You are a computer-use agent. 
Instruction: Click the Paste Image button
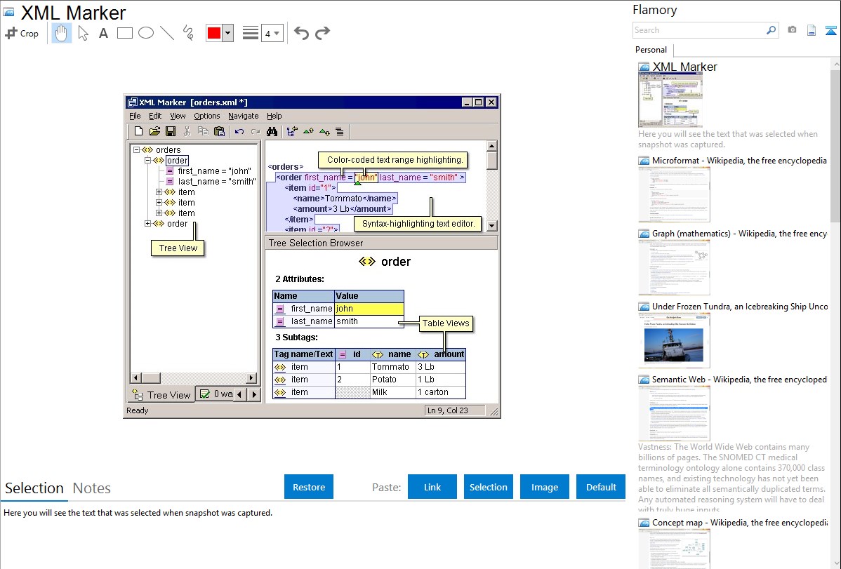click(544, 487)
